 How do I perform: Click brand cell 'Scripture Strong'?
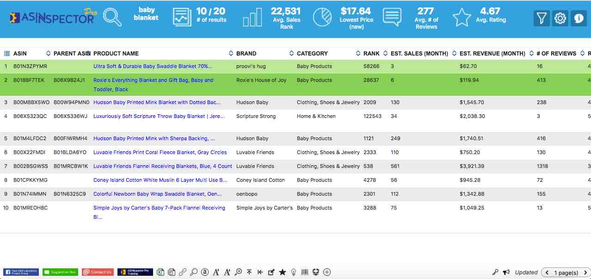point(256,117)
